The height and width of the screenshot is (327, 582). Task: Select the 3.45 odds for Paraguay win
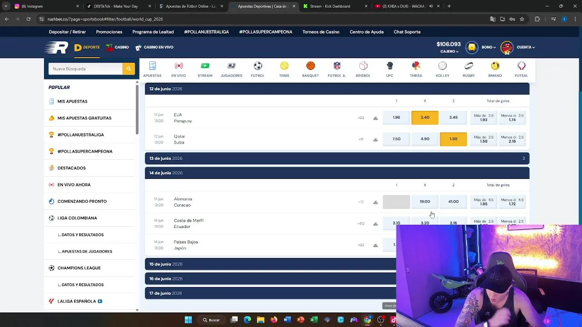453,117
